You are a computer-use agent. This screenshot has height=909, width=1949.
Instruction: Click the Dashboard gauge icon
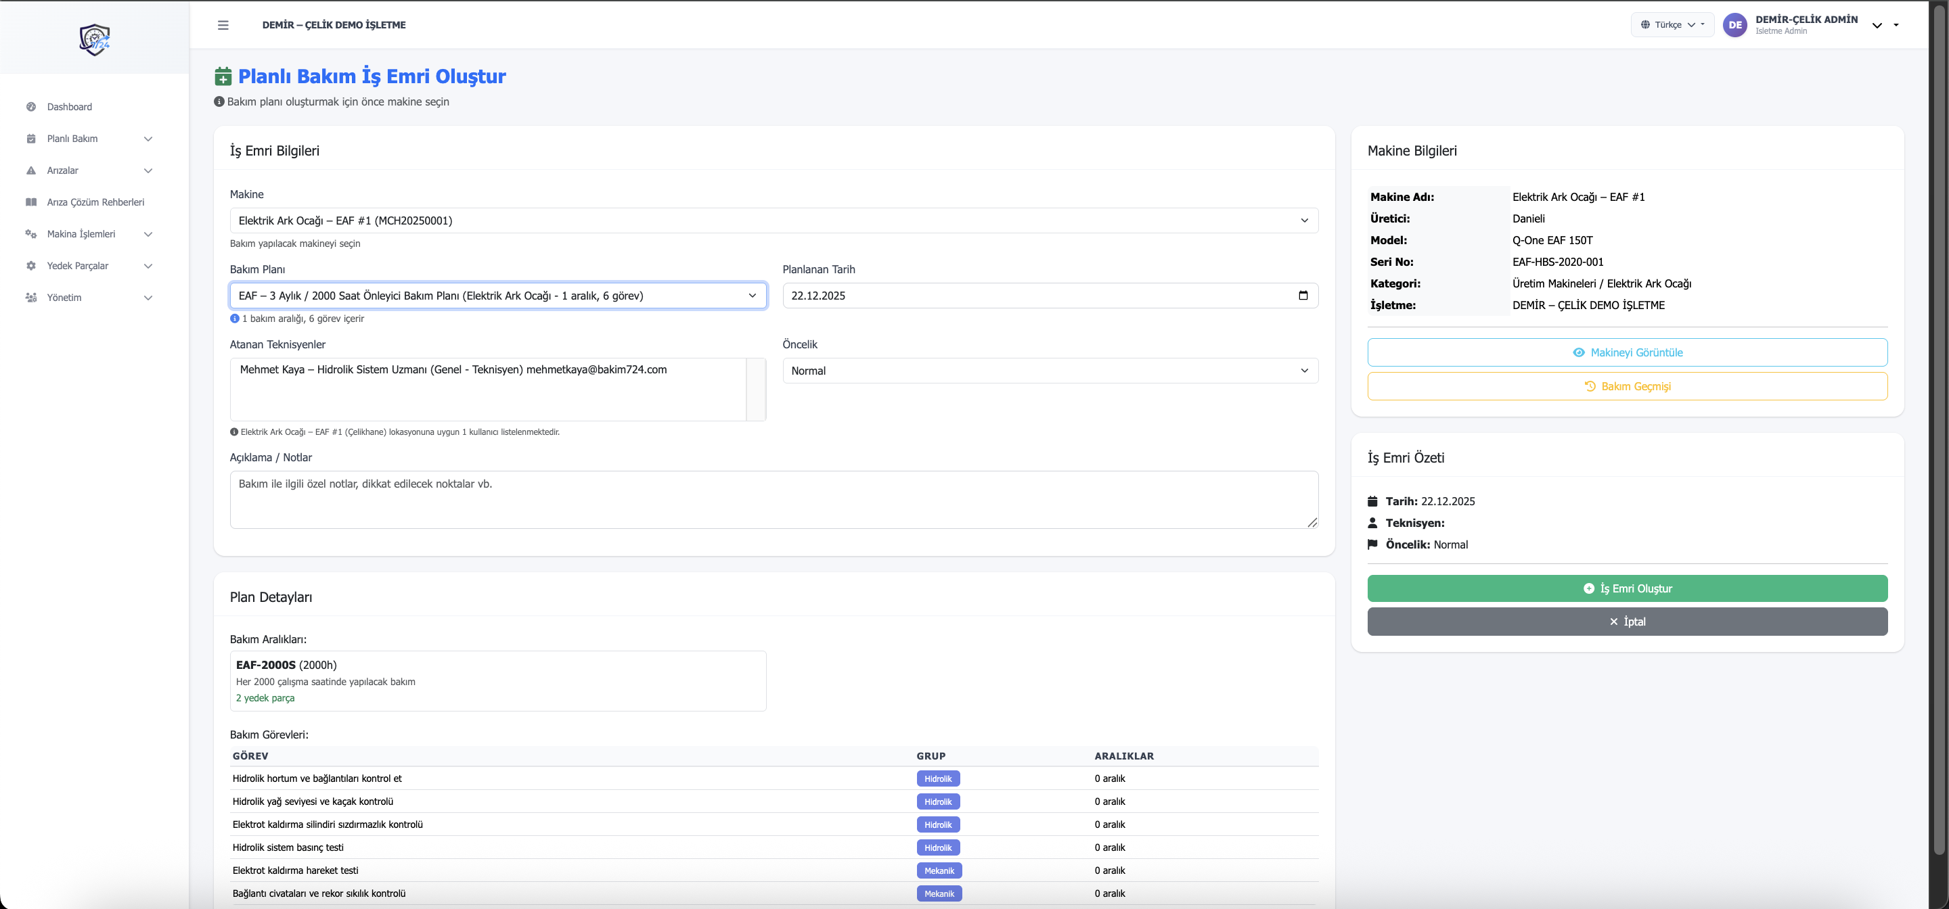(31, 107)
